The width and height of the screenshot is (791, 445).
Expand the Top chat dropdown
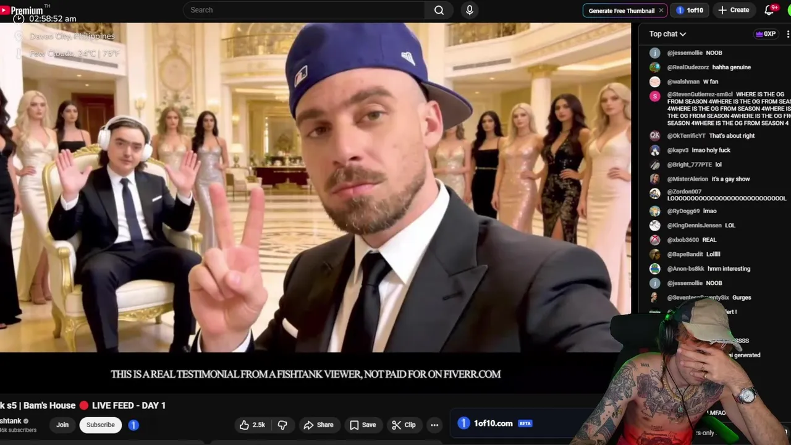point(667,34)
